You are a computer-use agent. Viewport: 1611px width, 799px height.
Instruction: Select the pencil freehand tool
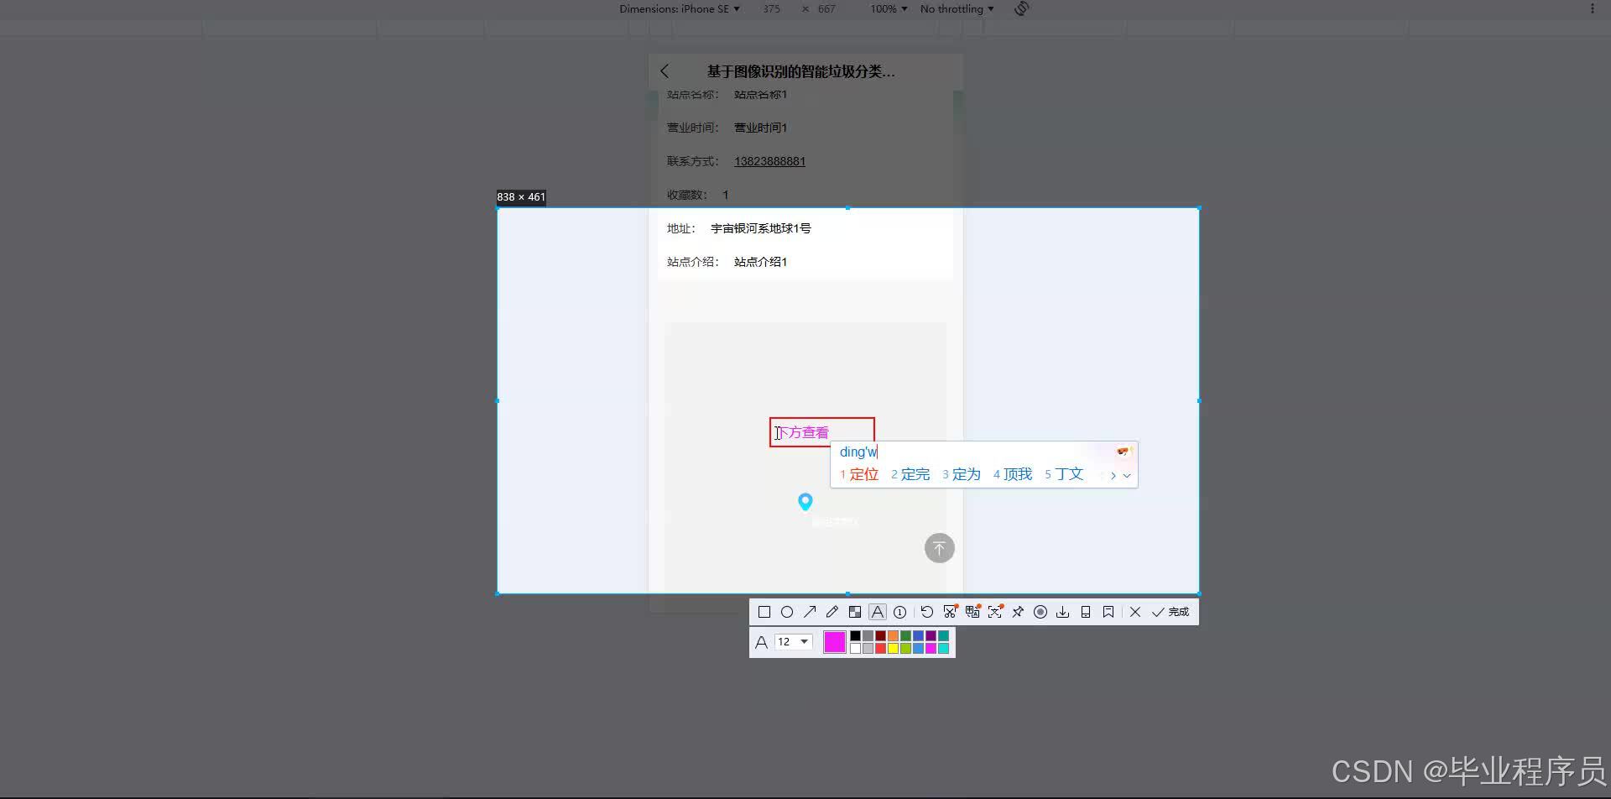coord(832,612)
